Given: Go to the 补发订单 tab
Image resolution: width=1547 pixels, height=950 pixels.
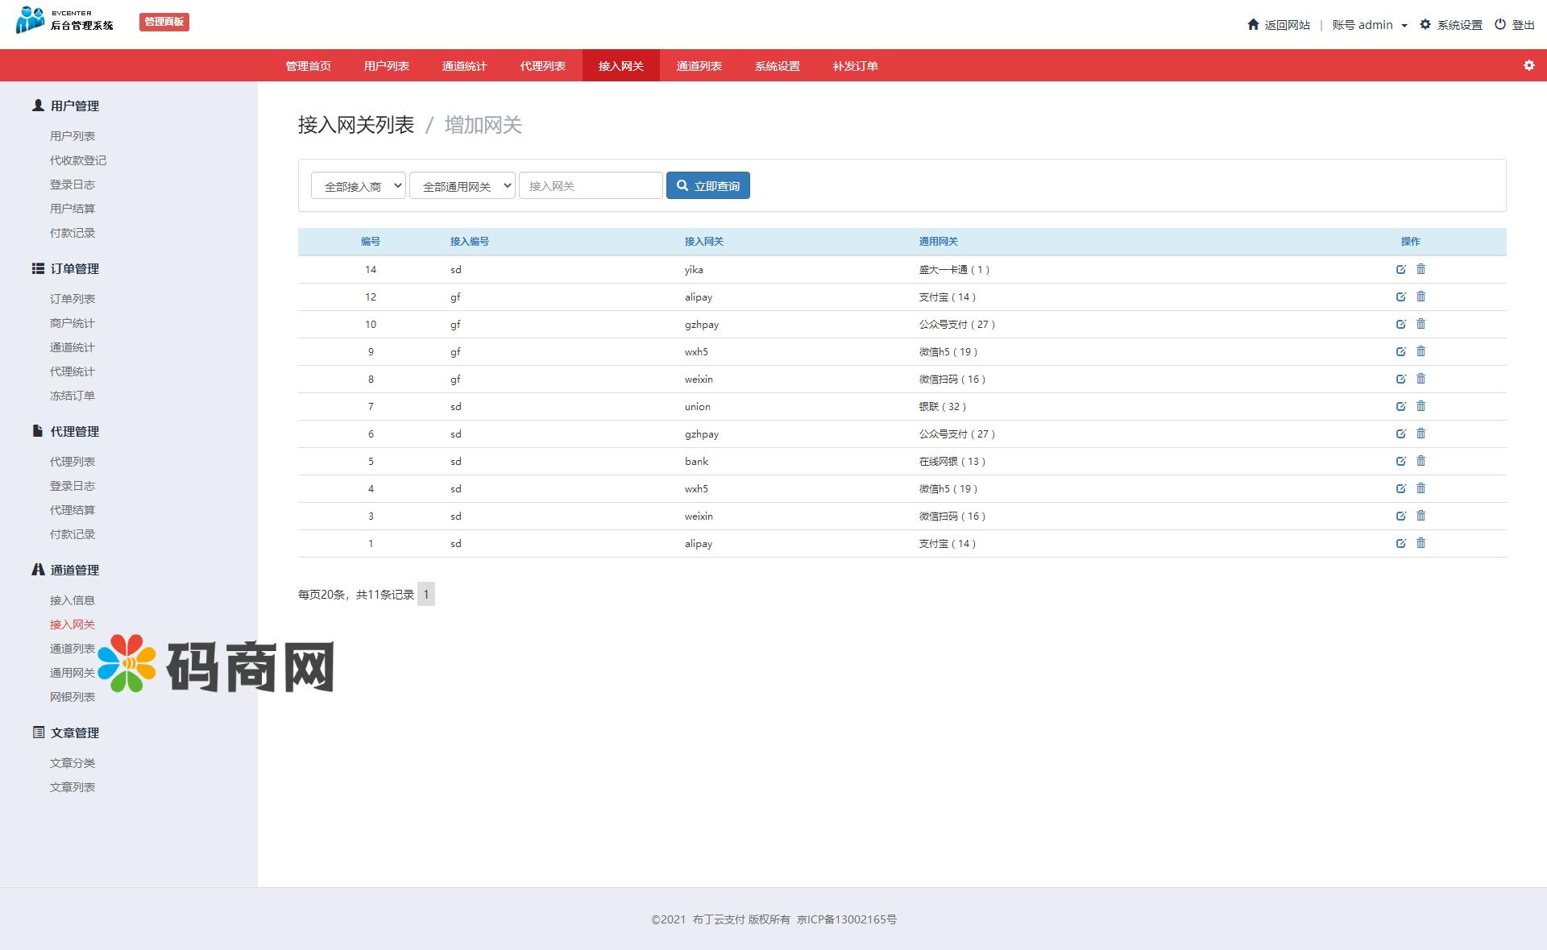Looking at the screenshot, I should click(855, 66).
